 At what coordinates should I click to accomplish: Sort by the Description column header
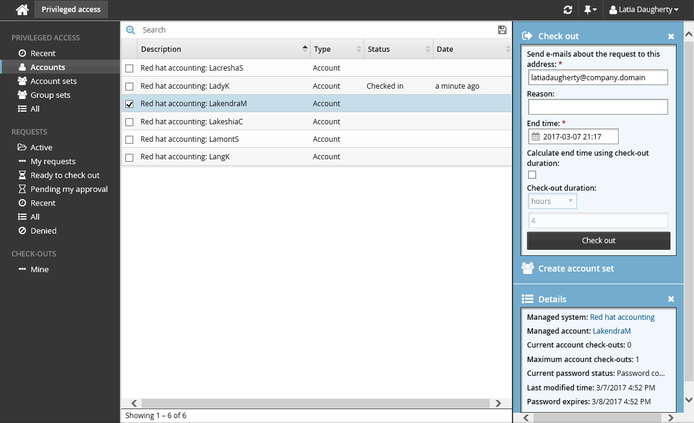pos(223,49)
